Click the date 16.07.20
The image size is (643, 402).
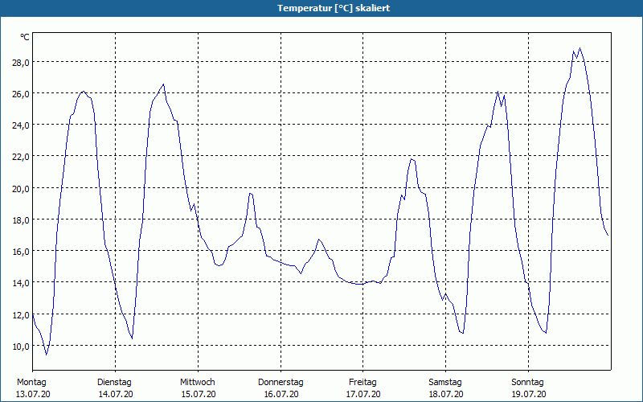281,395
